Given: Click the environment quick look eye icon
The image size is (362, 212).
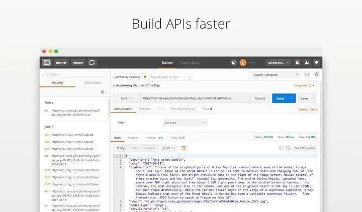Looking at the screenshot, I should 307,74.
